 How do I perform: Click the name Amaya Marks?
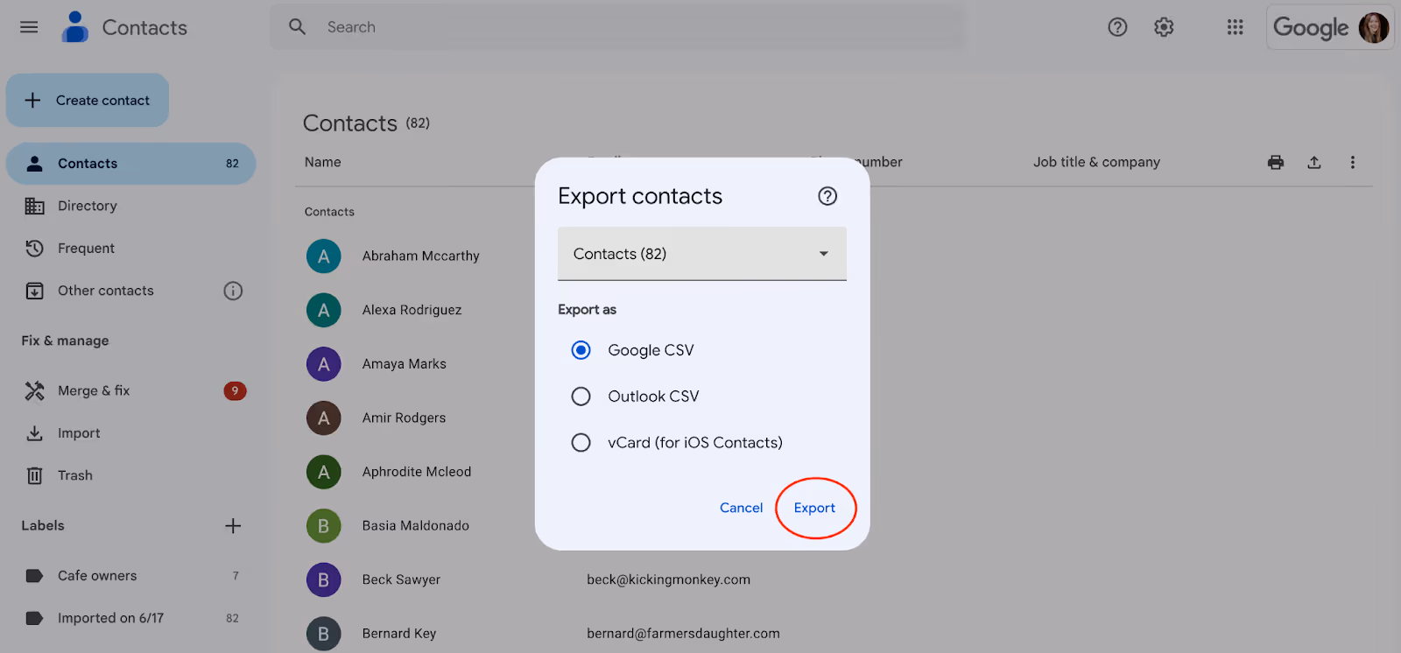pyautogui.click(x=405, y=364)
